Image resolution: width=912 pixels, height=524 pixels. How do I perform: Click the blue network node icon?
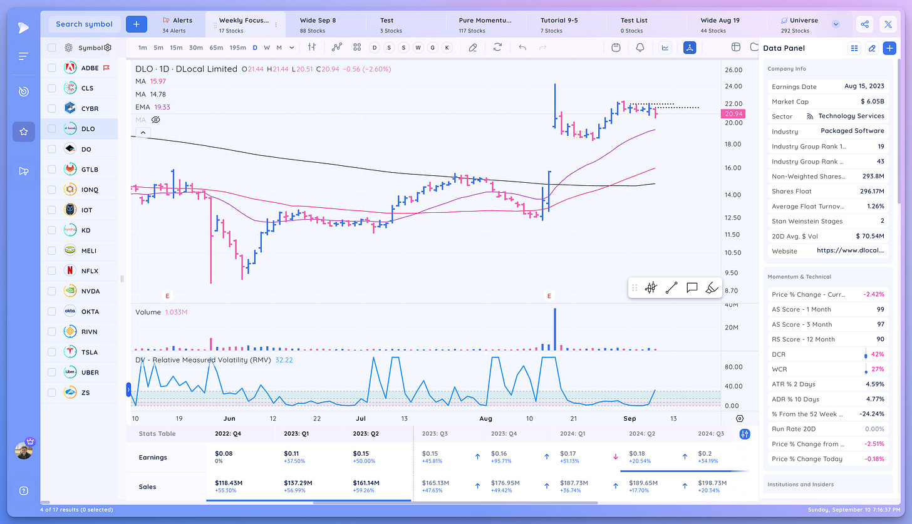(x=690, y=47)
